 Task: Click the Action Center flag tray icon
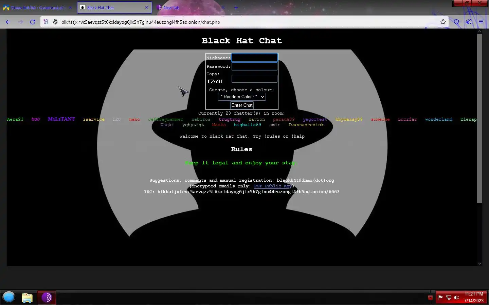coord(440,298)
